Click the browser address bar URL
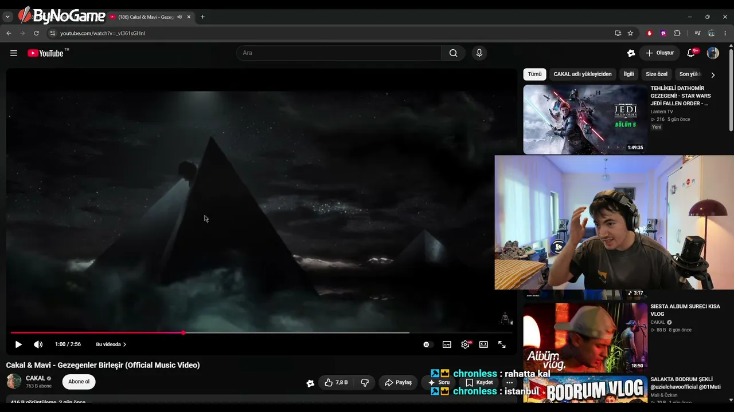Screen dimensions: 734x412 [103, 33]
